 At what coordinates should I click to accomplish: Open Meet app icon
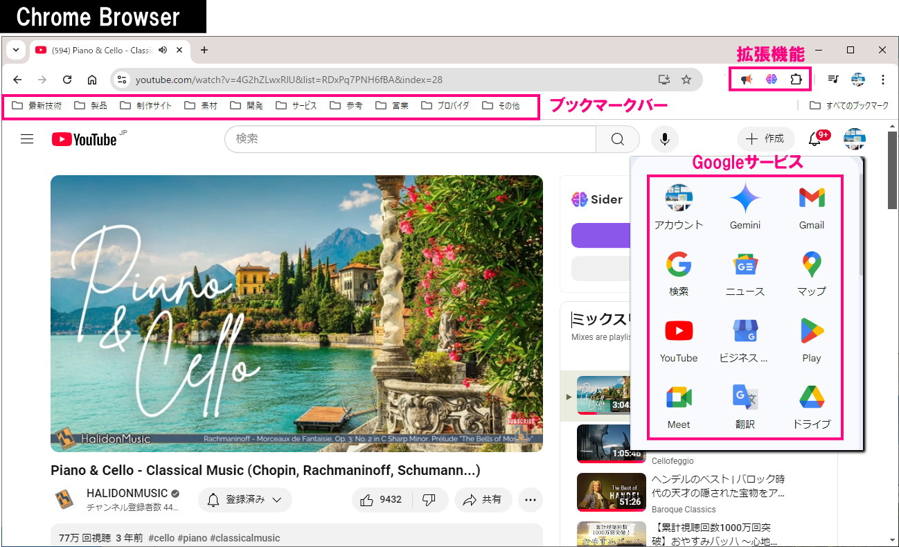[679, 406]
